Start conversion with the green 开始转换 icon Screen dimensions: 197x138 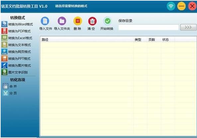pos(108,21)
